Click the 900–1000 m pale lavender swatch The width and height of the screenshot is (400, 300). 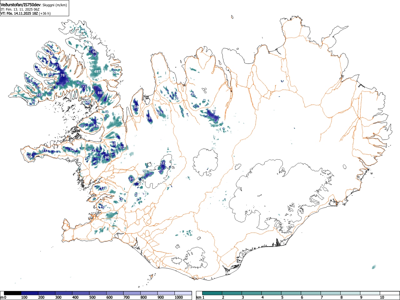click(x=166, y=293)
